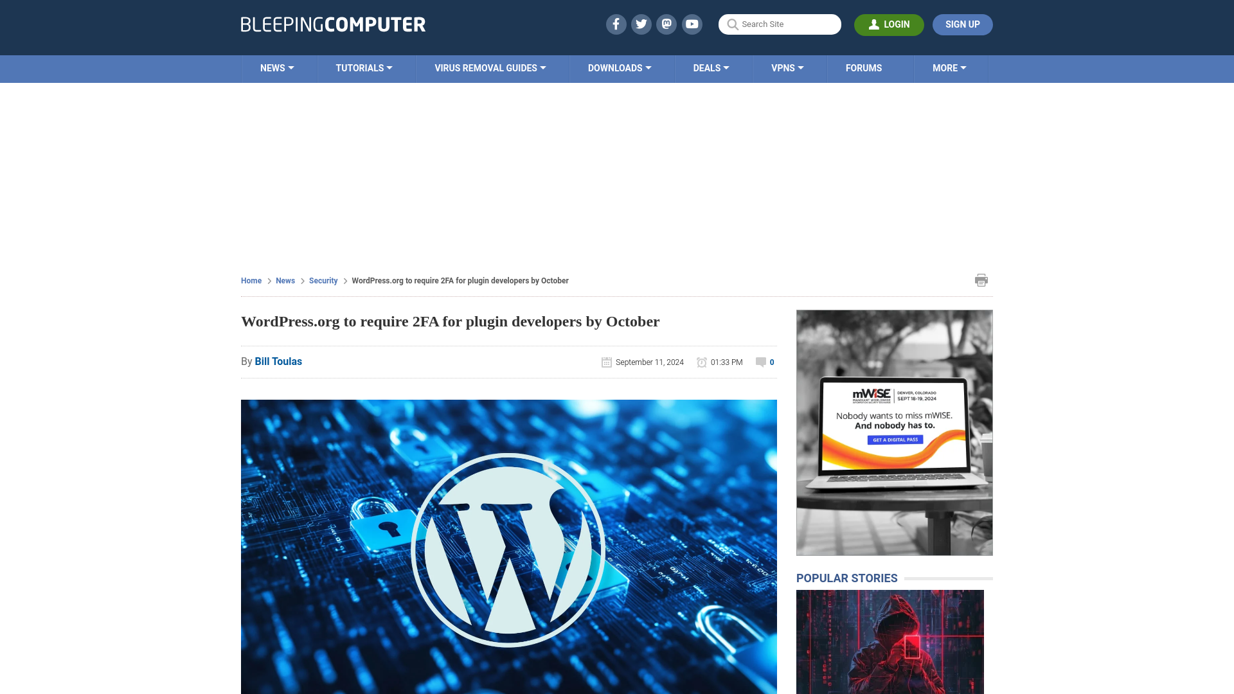1234x694 pixels.
Task: Expand the VIRUS REMOVAL GUIDES menu
Action: point(490,67)
